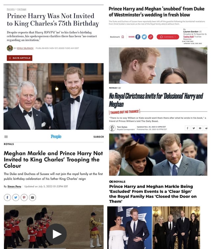211x249 pixels.
Task: Open the red Comments button
Action: [168, 37]
